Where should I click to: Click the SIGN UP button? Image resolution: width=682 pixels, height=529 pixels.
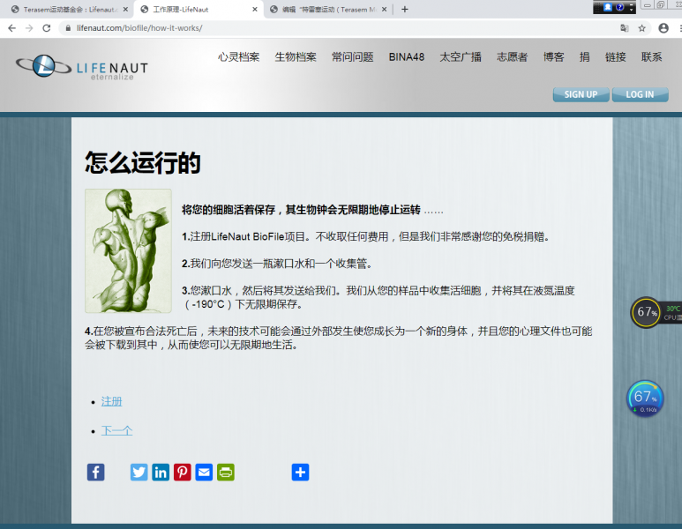(x=581, y=94)
